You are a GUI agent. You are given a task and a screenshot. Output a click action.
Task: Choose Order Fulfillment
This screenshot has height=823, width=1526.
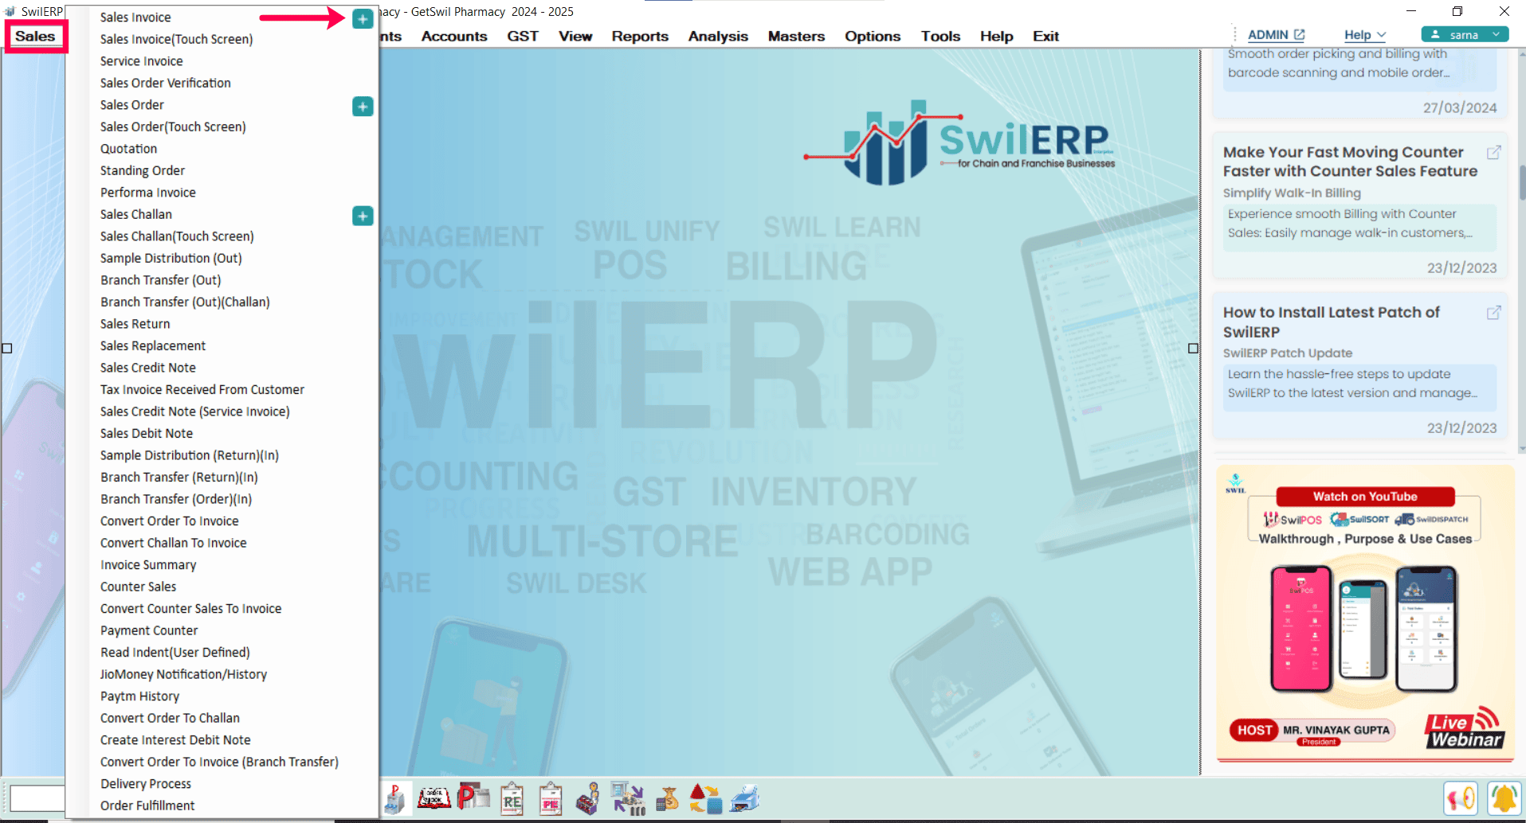[147, 805]
